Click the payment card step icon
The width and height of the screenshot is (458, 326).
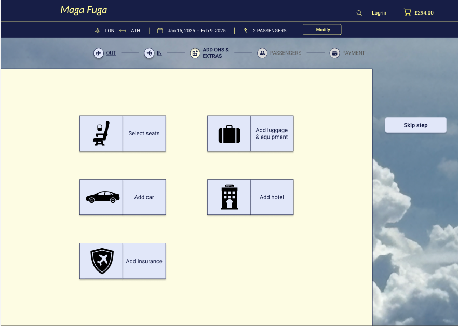click(334, 53)
